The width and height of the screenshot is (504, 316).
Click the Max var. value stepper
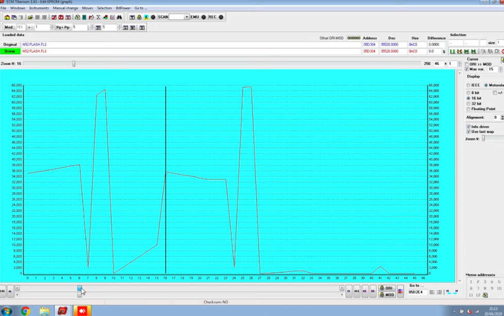point(500,69)
